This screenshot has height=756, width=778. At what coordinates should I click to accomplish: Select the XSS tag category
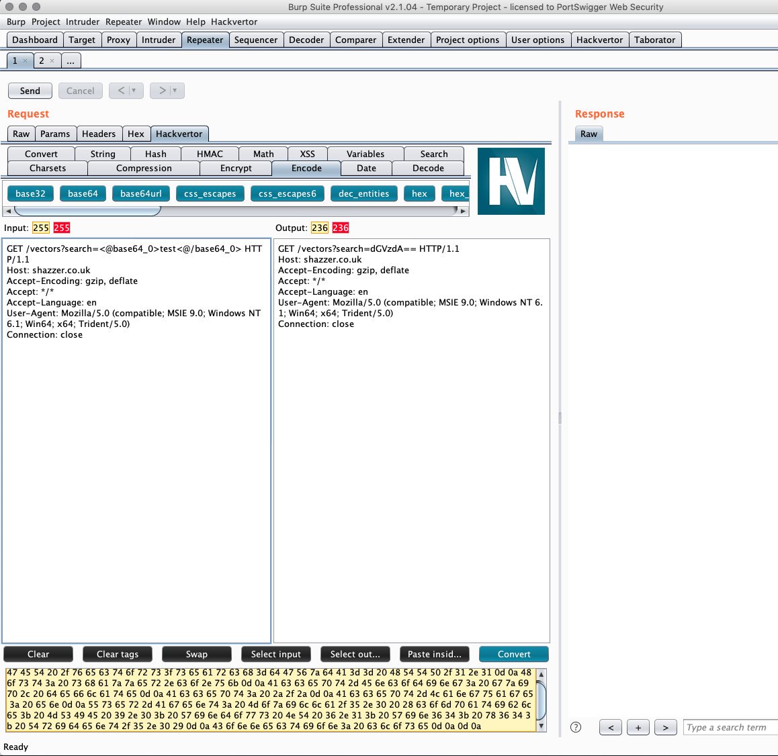(308, 154)
